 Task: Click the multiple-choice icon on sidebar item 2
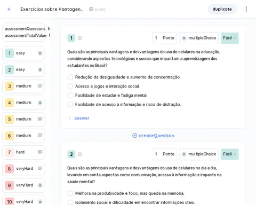pyautogui.click(x=40, y=69)
